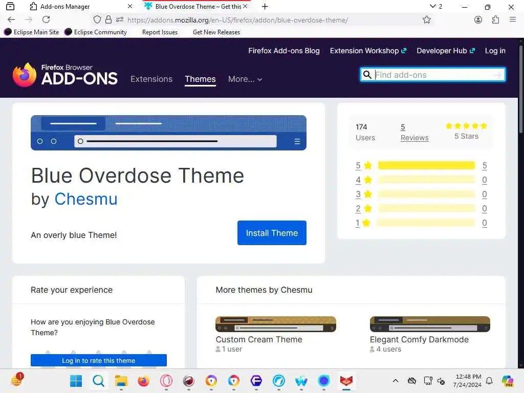Screen dimensions: 524x393
Task: Open the 5 Reviews link
Action: [414, 133]
